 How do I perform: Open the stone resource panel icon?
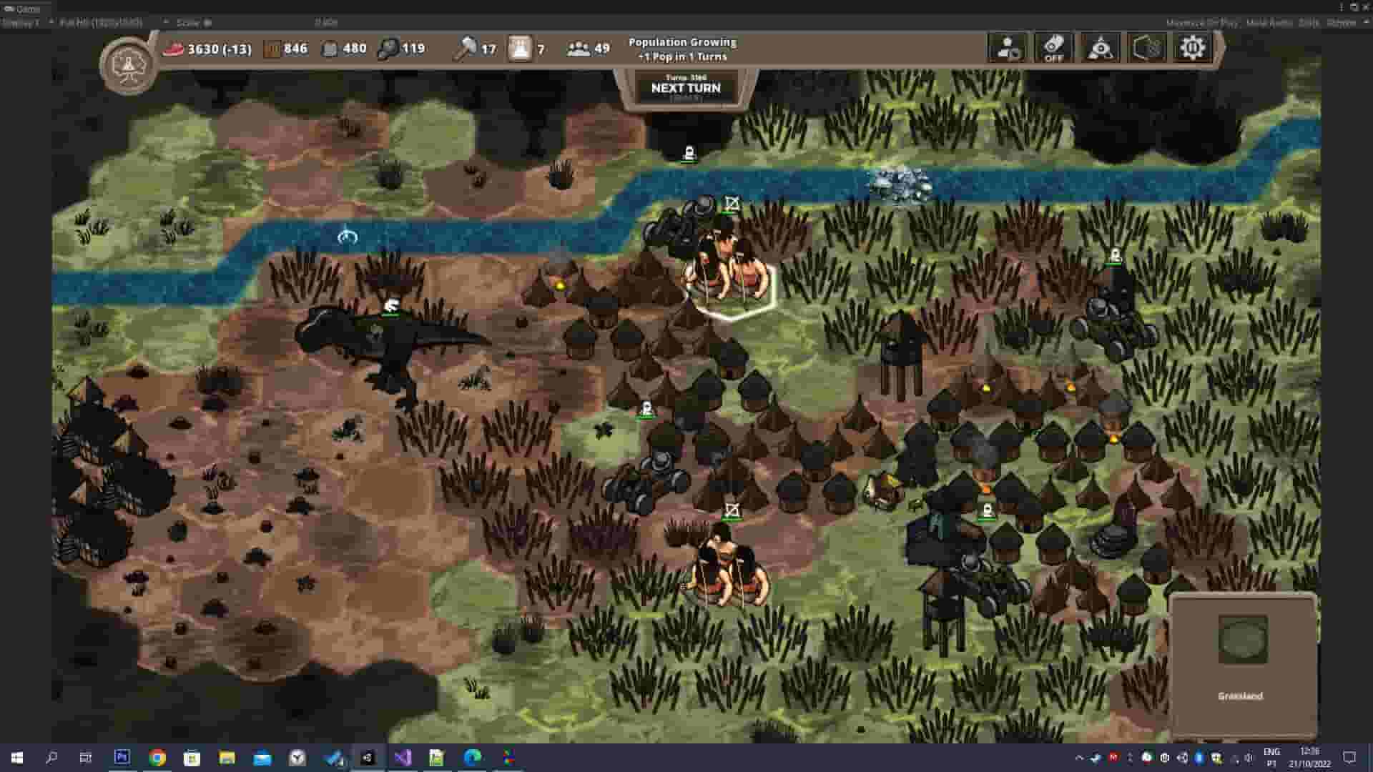click(x=328, y=49)
